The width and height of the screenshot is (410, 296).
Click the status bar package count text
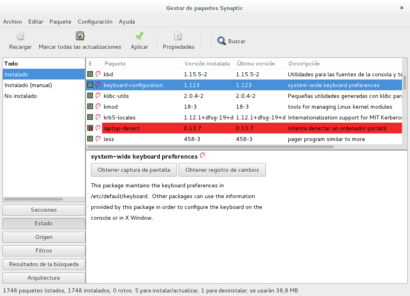click(x=151, y=290)
